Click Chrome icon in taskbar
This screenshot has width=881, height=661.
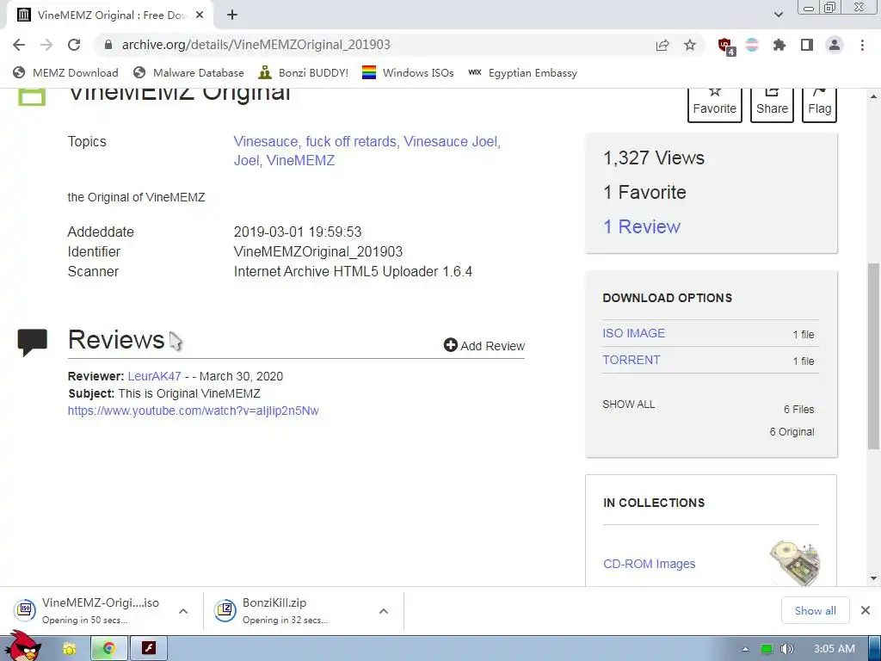click(x=109, y=649)
